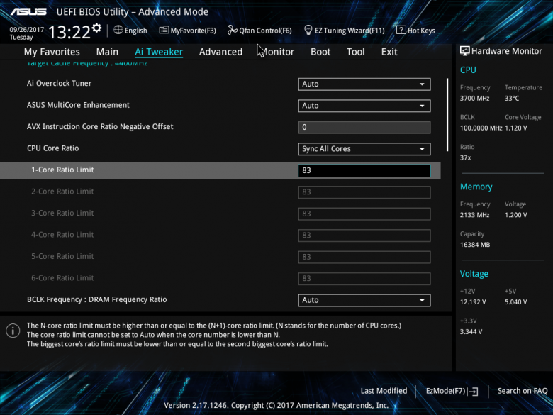This screenshot has width=553, height=415.
Task: Click MyFavorite(F3) button
Action: tap(188, 31)
